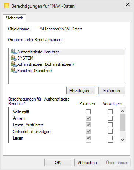
Task: Check Vollzugriff Verweigern checkbox
Action: coord(110,112)
